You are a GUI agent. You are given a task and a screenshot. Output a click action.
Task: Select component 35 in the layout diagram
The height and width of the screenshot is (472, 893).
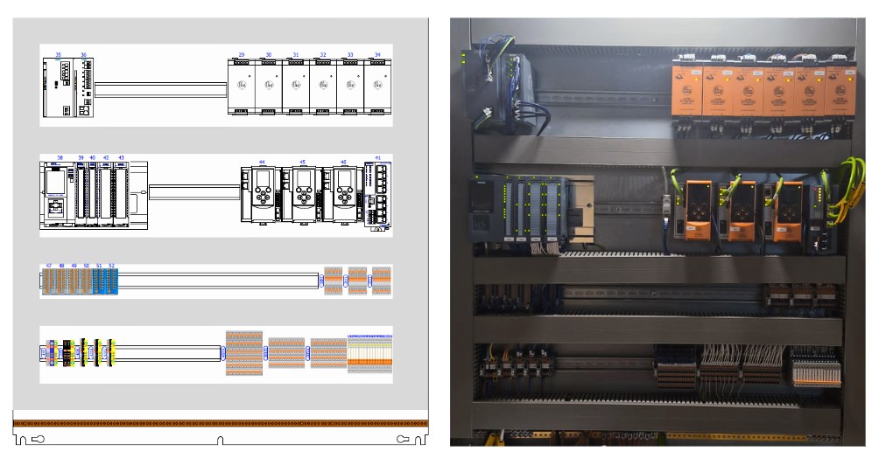point(57,87)
